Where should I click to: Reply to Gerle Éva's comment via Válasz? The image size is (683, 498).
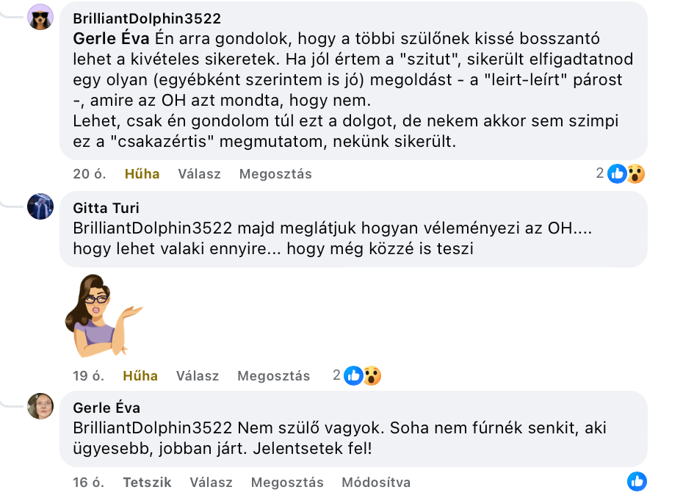tap(211, 483)
